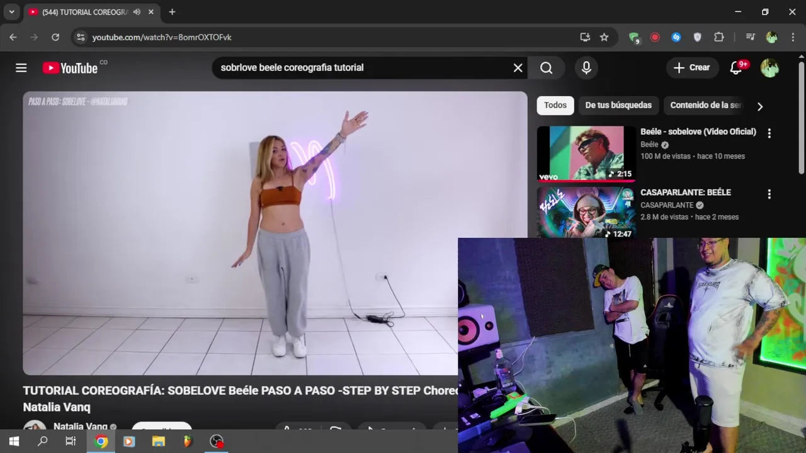Clear the search box with the X

pyautogui.click(x=518, y=68)
